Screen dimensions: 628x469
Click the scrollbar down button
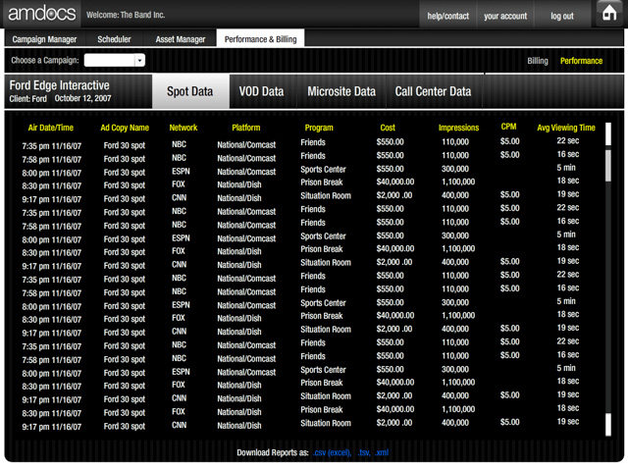608,424
